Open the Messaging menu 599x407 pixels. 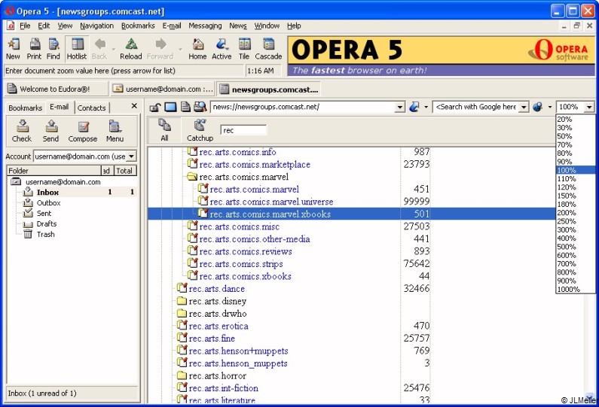click(x=205, y=26)
